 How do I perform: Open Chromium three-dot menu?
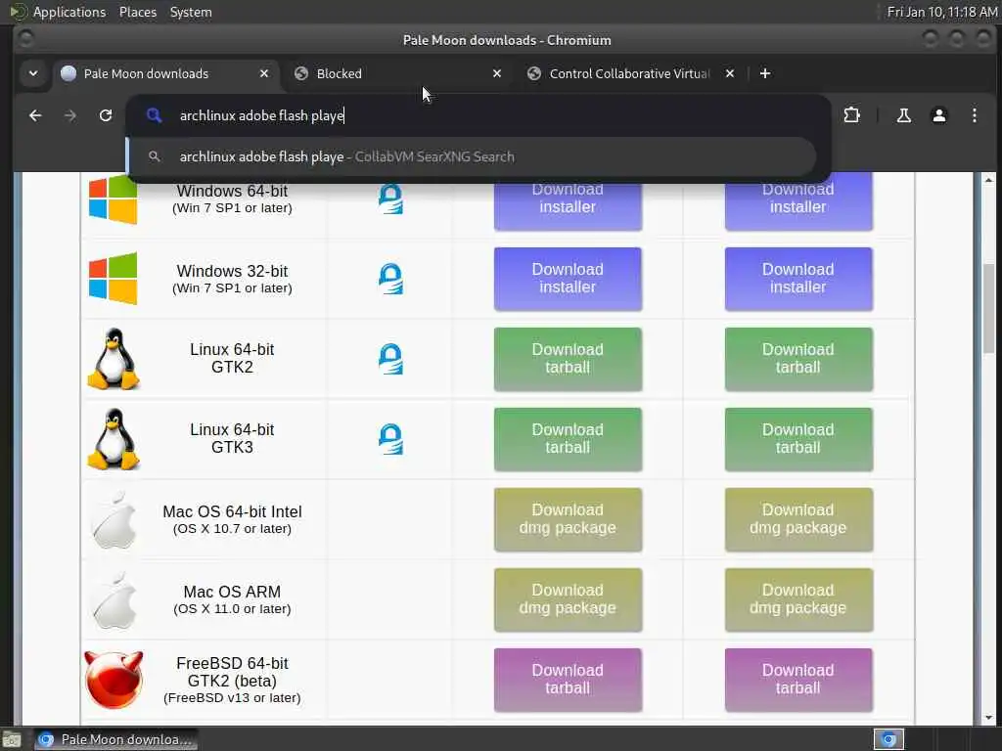[x=974, y=115]
